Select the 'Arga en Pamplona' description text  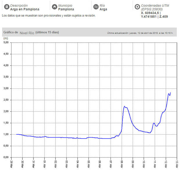[24, 9]
